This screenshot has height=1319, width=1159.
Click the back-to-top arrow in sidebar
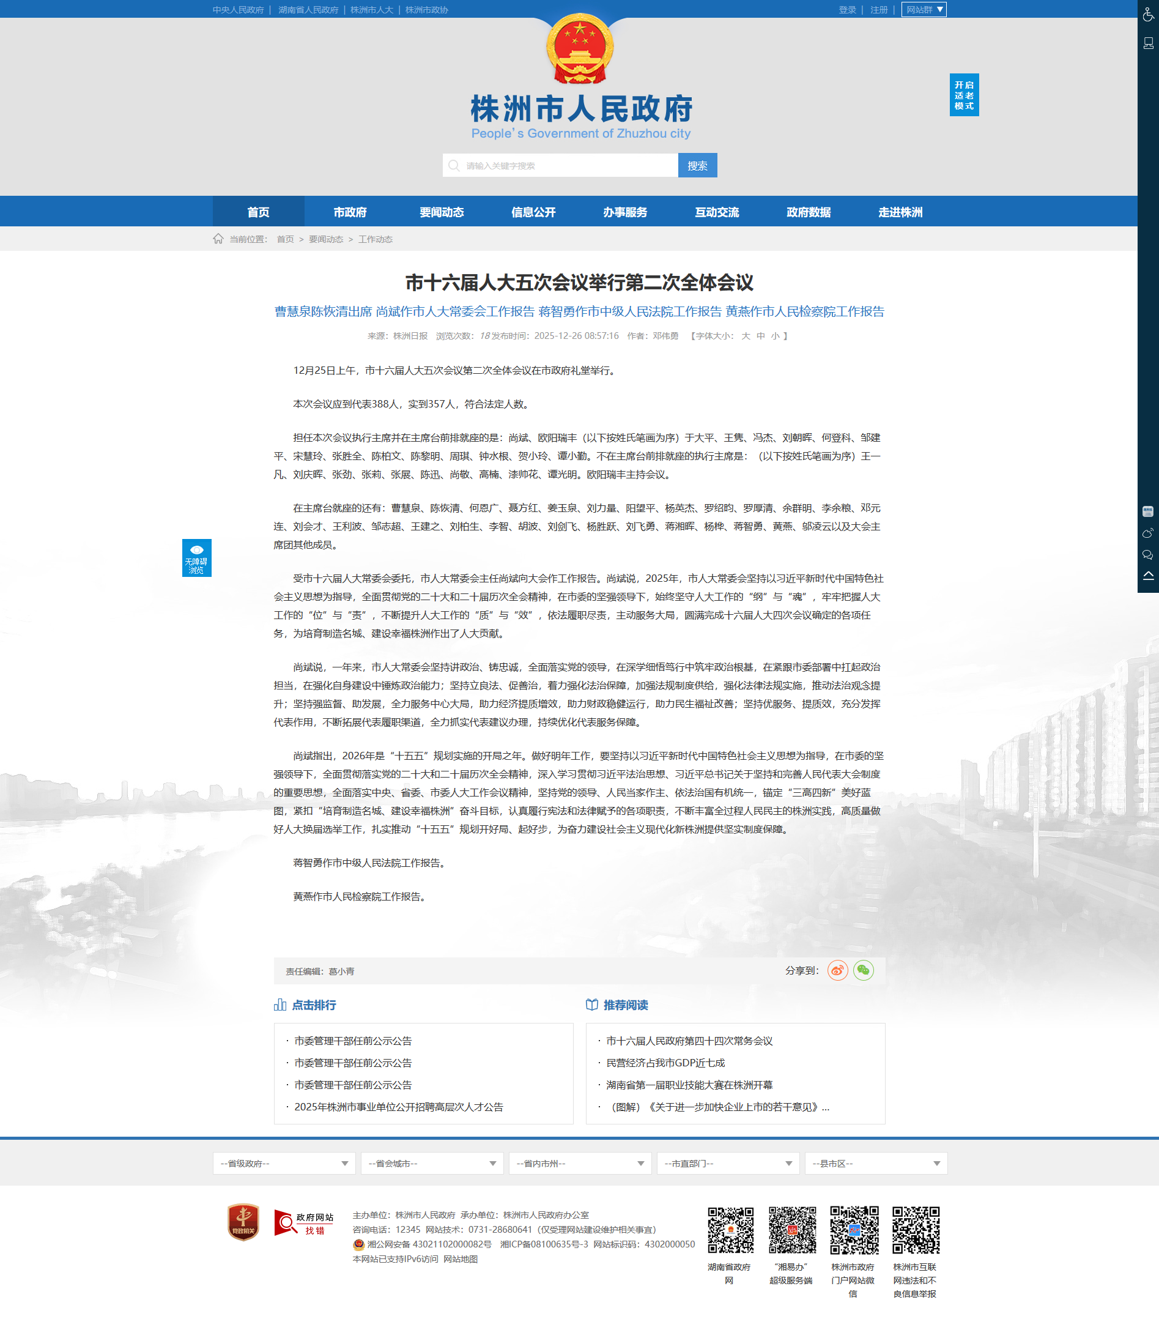1148,576
